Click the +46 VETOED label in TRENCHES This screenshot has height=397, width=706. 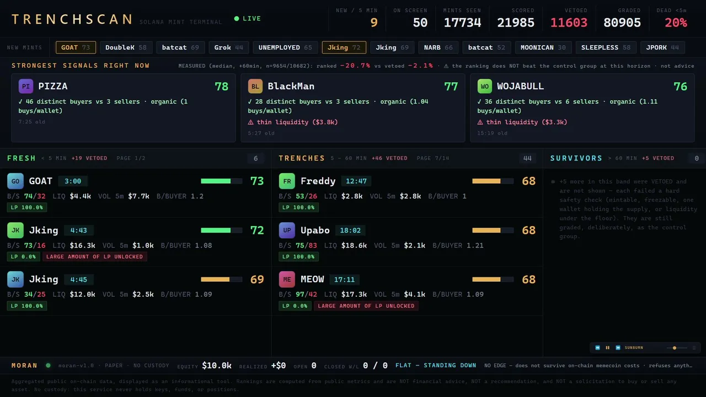(x=389, y=158)
